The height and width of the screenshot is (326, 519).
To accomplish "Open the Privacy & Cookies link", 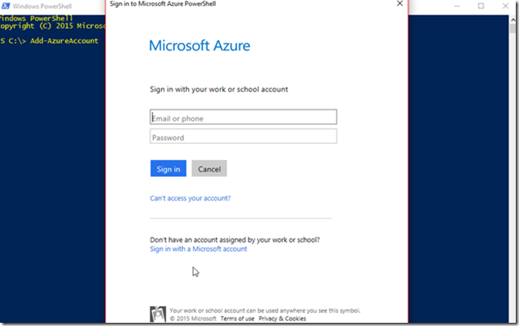I will pos(282,319).
